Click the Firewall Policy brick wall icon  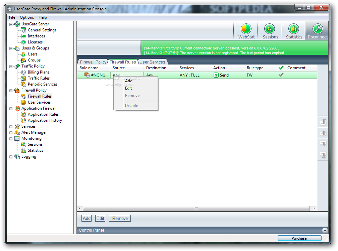17,90
